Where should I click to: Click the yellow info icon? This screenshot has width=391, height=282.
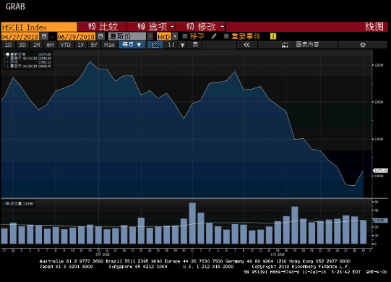[x=273, y=36]
